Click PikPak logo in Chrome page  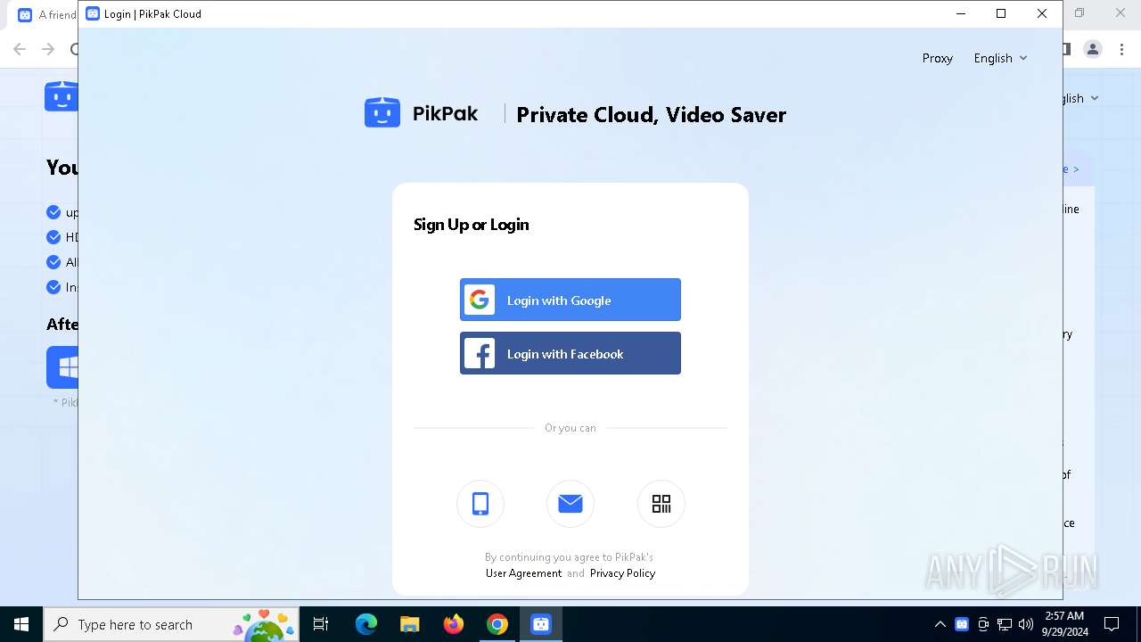[x=61, y=95]
